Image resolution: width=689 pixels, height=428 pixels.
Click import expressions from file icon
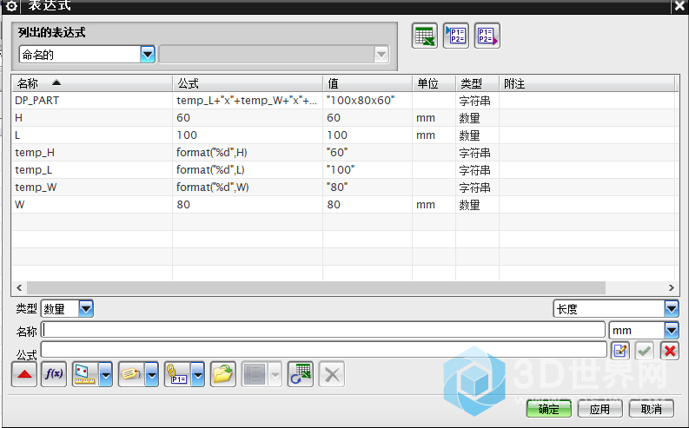(x=456, y=36)
